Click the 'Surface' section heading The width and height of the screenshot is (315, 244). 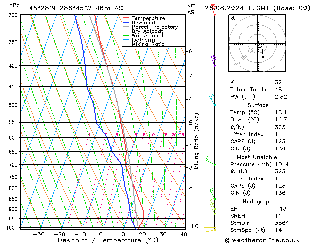point(258,105)
